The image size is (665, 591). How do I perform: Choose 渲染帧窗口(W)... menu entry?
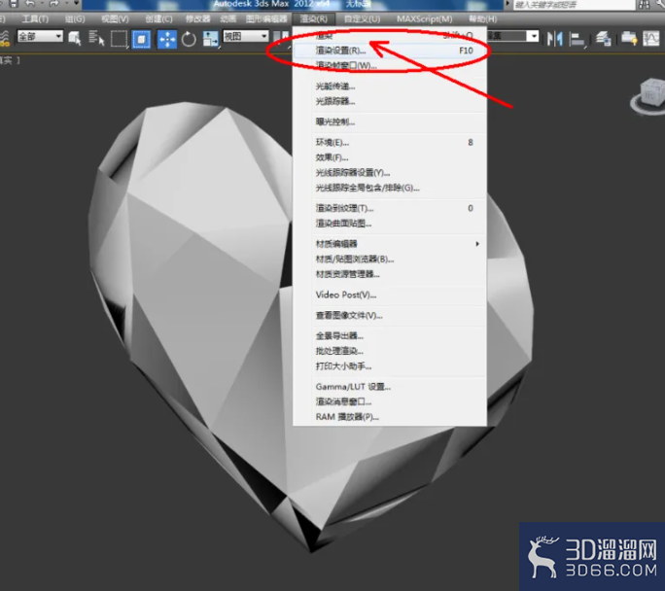pos(389,65)
